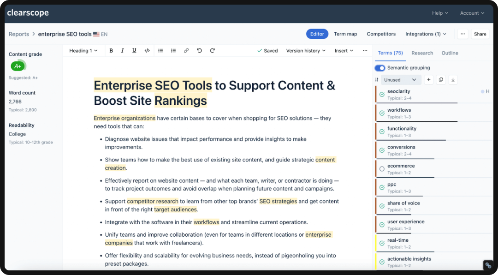Enable Semantic grouping toggle

[380, 67]
